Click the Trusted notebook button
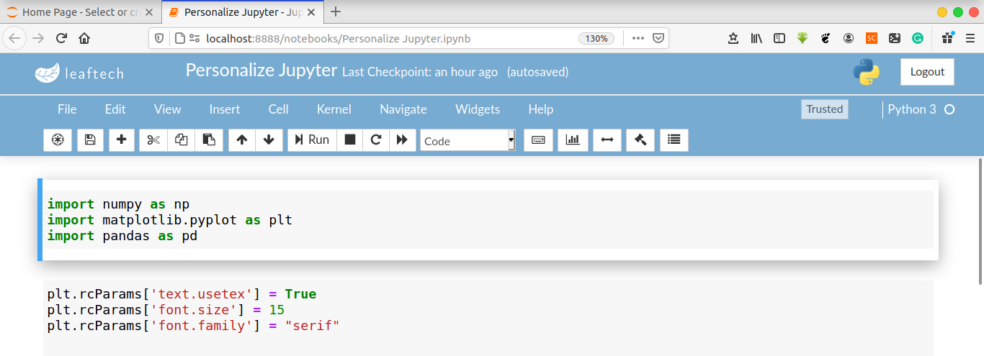This screenshot has height=356, width=984. (824, 109)
